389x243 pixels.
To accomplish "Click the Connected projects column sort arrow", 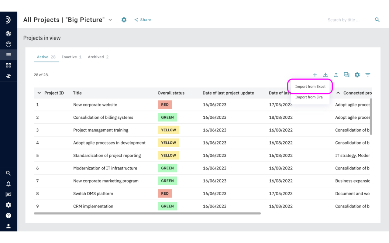I will tap(338, 93).
